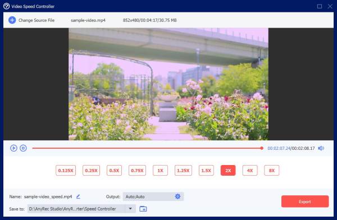Image resolution: width=337 pixels, height=220 pixels.
Task: Stop the video playback
Action: tap(23, 148)
